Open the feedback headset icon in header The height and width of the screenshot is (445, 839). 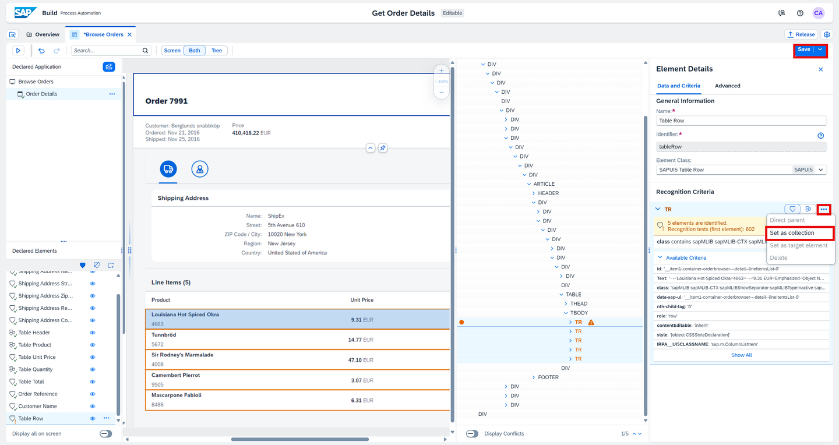pyautogui.click(x=782, y=13)
